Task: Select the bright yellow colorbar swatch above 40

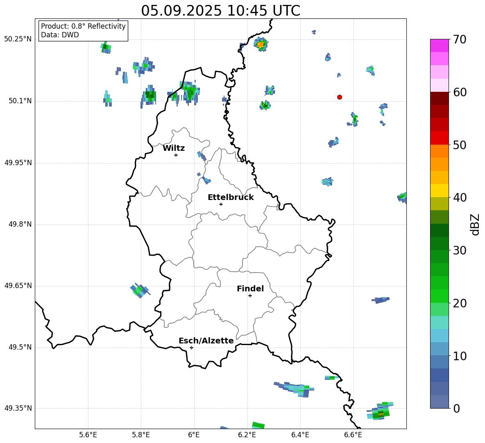Action: [440, 191]
